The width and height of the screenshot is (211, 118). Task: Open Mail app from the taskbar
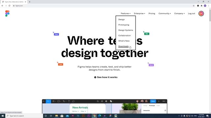click(67, 116)
